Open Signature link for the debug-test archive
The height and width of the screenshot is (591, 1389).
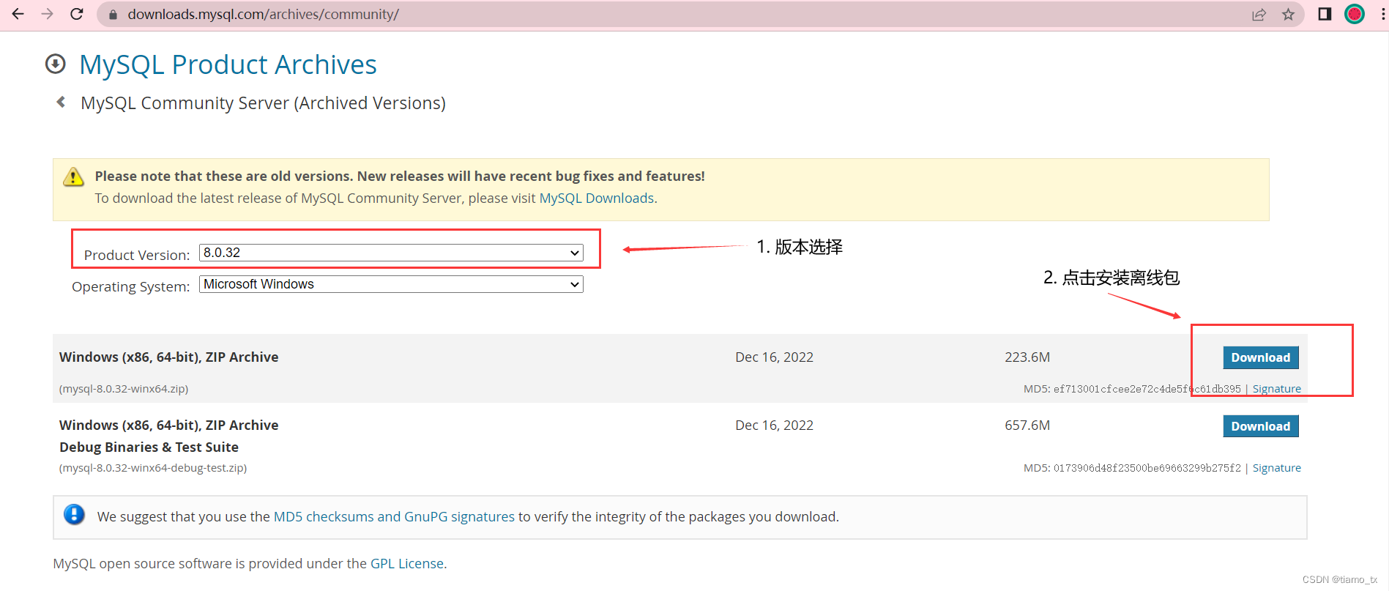click(1276, 468)
